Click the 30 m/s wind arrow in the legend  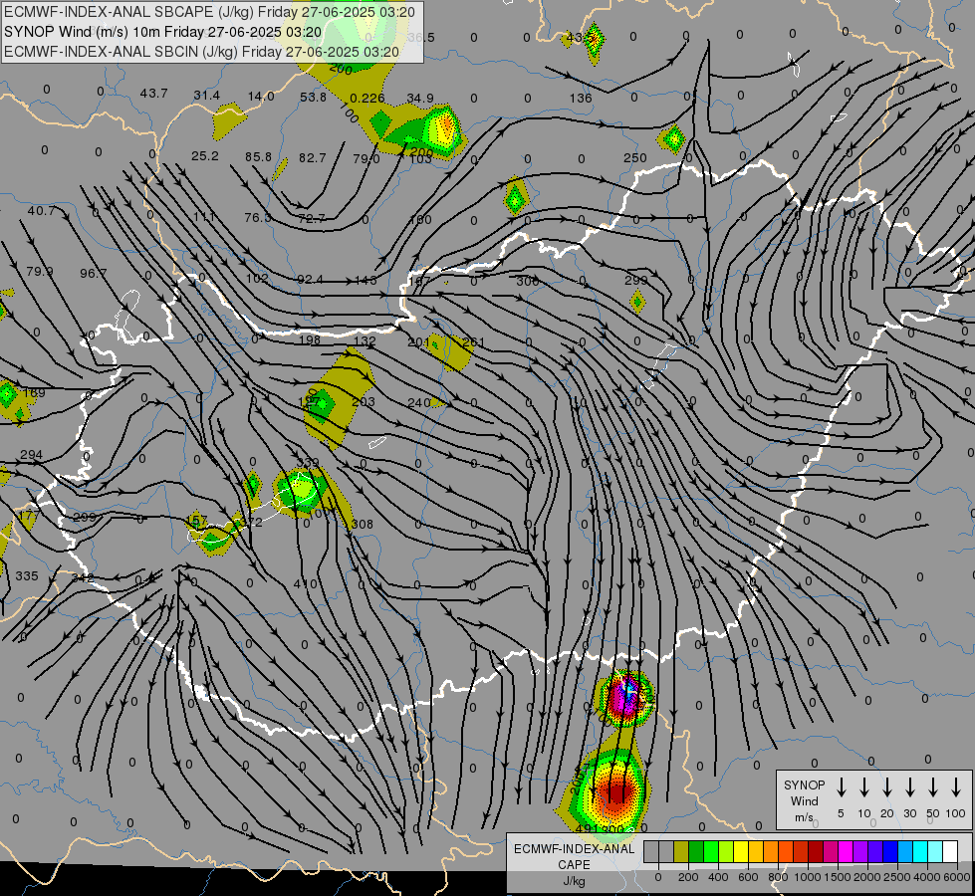(909, 786)
